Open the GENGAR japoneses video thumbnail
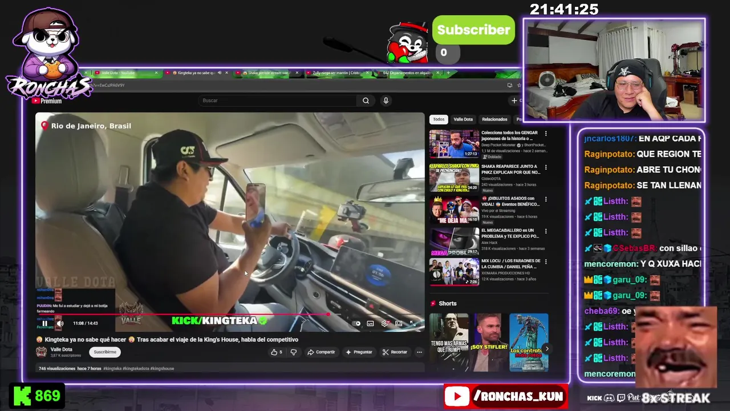The image size is (730, 411). pyautogui.click(x=454, y=144)
